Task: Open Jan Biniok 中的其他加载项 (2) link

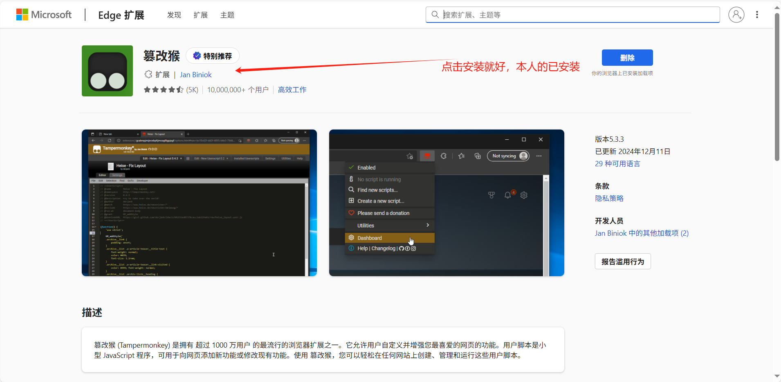Action: (642, 233)
